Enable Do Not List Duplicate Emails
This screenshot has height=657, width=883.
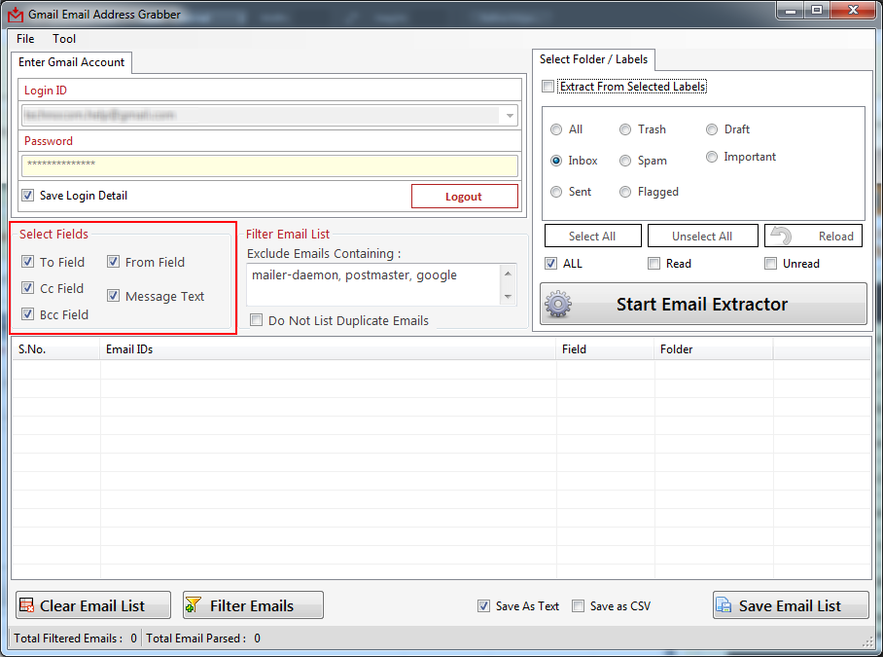pyautogui.click(x=256, y=320)
